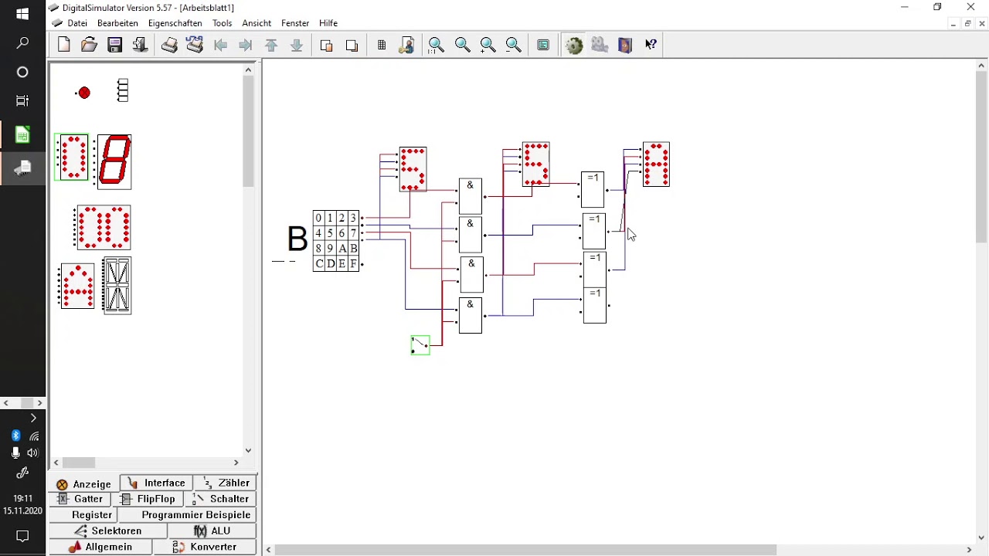The image size is (989, 556).
Task: Select the green-highlighted dot-matrix display in the palette
Action: [x=72, y=157]
